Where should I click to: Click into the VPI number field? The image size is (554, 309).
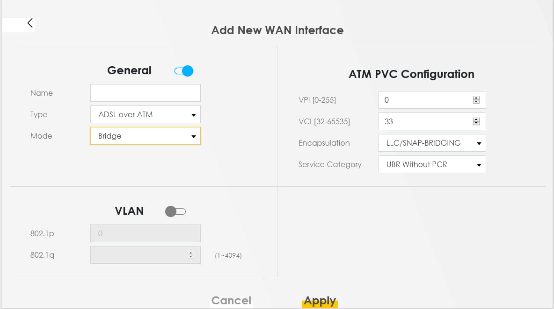(432, 100)
